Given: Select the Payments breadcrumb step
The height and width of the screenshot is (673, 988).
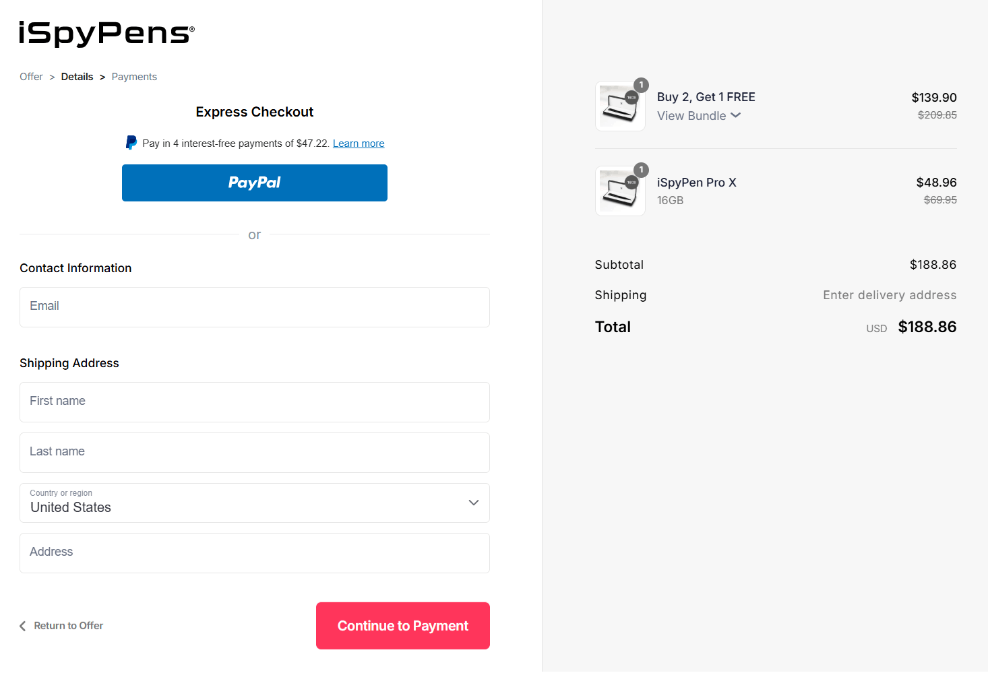Looking at the screenshot, I should tap(133, 76).
